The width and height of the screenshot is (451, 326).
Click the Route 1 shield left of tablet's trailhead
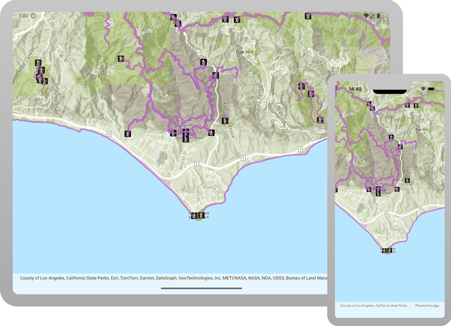click(x=109, y=134)
